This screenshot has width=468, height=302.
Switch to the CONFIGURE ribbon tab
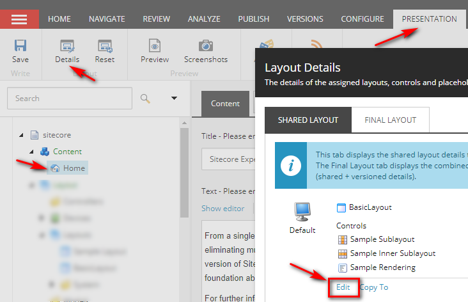tap(363, 19)
